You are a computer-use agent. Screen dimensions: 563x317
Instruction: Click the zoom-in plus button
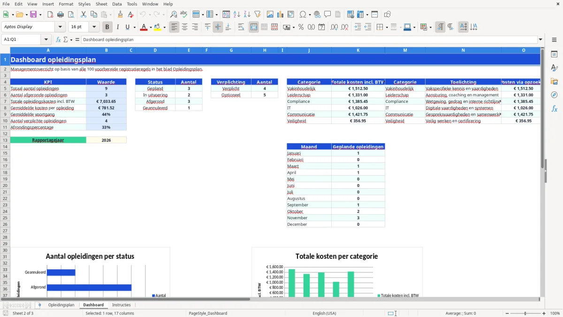pos(544,313)
